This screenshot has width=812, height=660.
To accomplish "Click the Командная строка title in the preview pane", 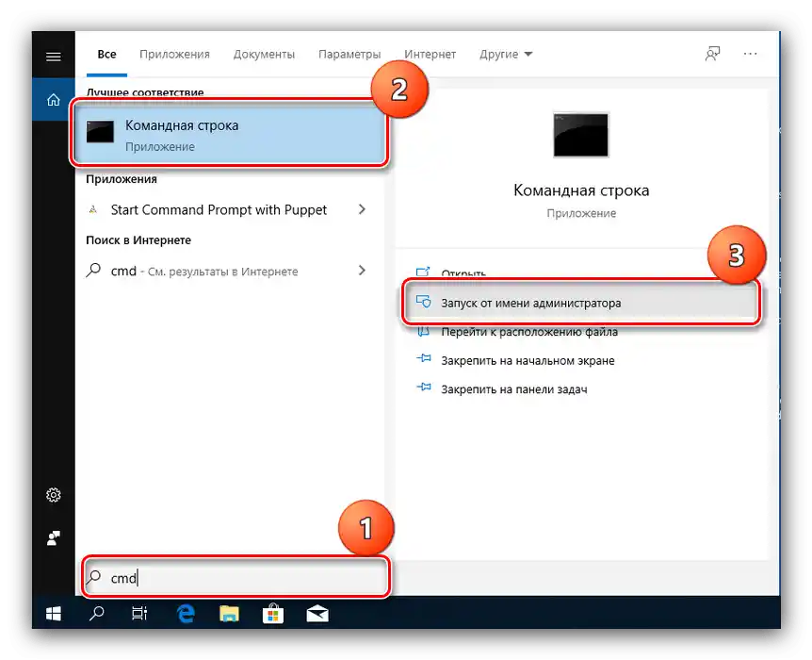I will pos(581,190).
